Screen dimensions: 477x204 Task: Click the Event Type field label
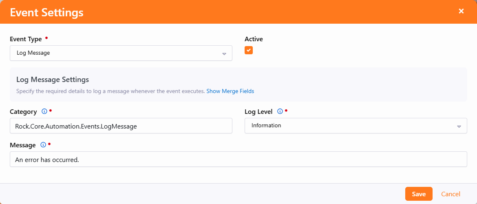pos(26,39)
